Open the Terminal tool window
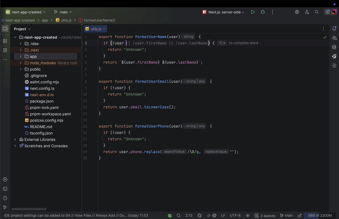The image size is (339, 219). tap(5, 189)
